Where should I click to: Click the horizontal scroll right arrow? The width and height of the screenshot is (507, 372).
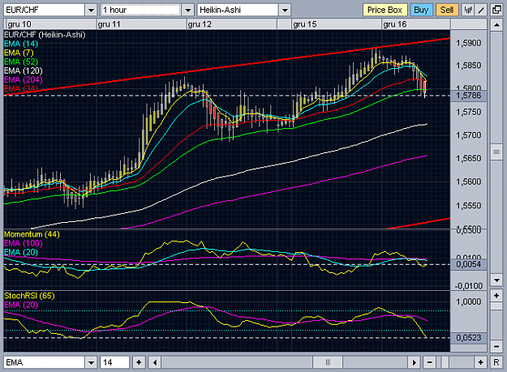coord(414,362)
